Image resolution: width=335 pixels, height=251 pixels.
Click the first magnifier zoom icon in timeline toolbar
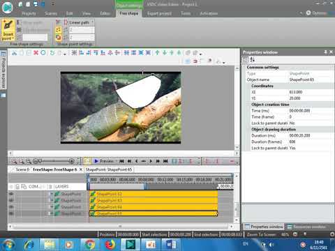14,161
